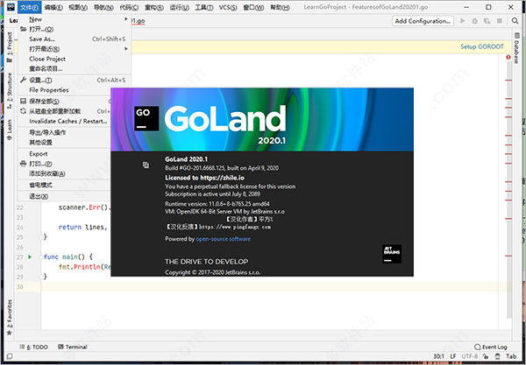526x365 pixels.
Task: Open the Add Configuration dropdown
Action: pyautogui.click(x=423, y=21)
